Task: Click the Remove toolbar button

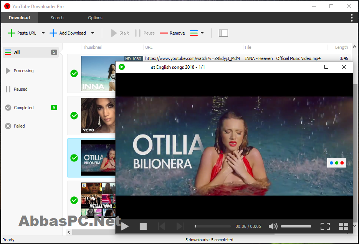Action: pyautogui.click(x=172, y=33)
